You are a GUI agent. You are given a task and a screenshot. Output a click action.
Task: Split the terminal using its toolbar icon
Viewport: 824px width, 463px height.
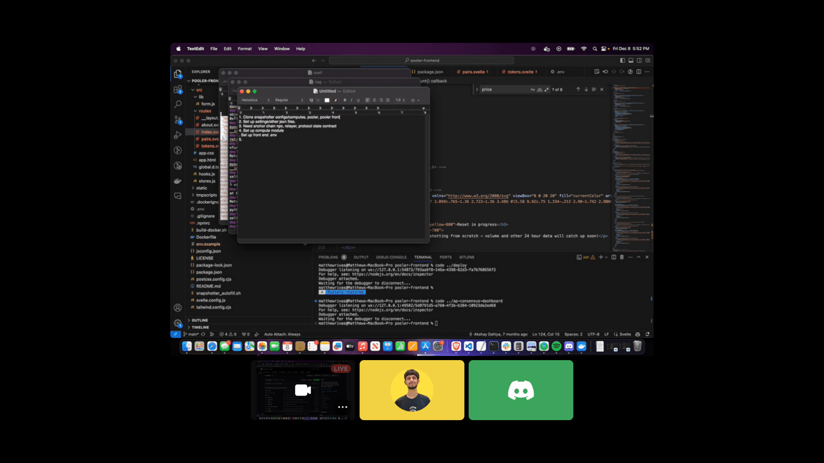coord(614,257)
